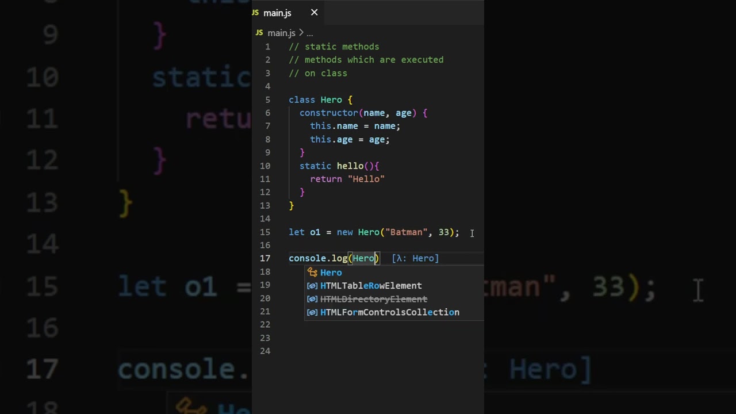Click line number 24 in the gutter
The width and height of the screenshot is (736, 414).
265,351
